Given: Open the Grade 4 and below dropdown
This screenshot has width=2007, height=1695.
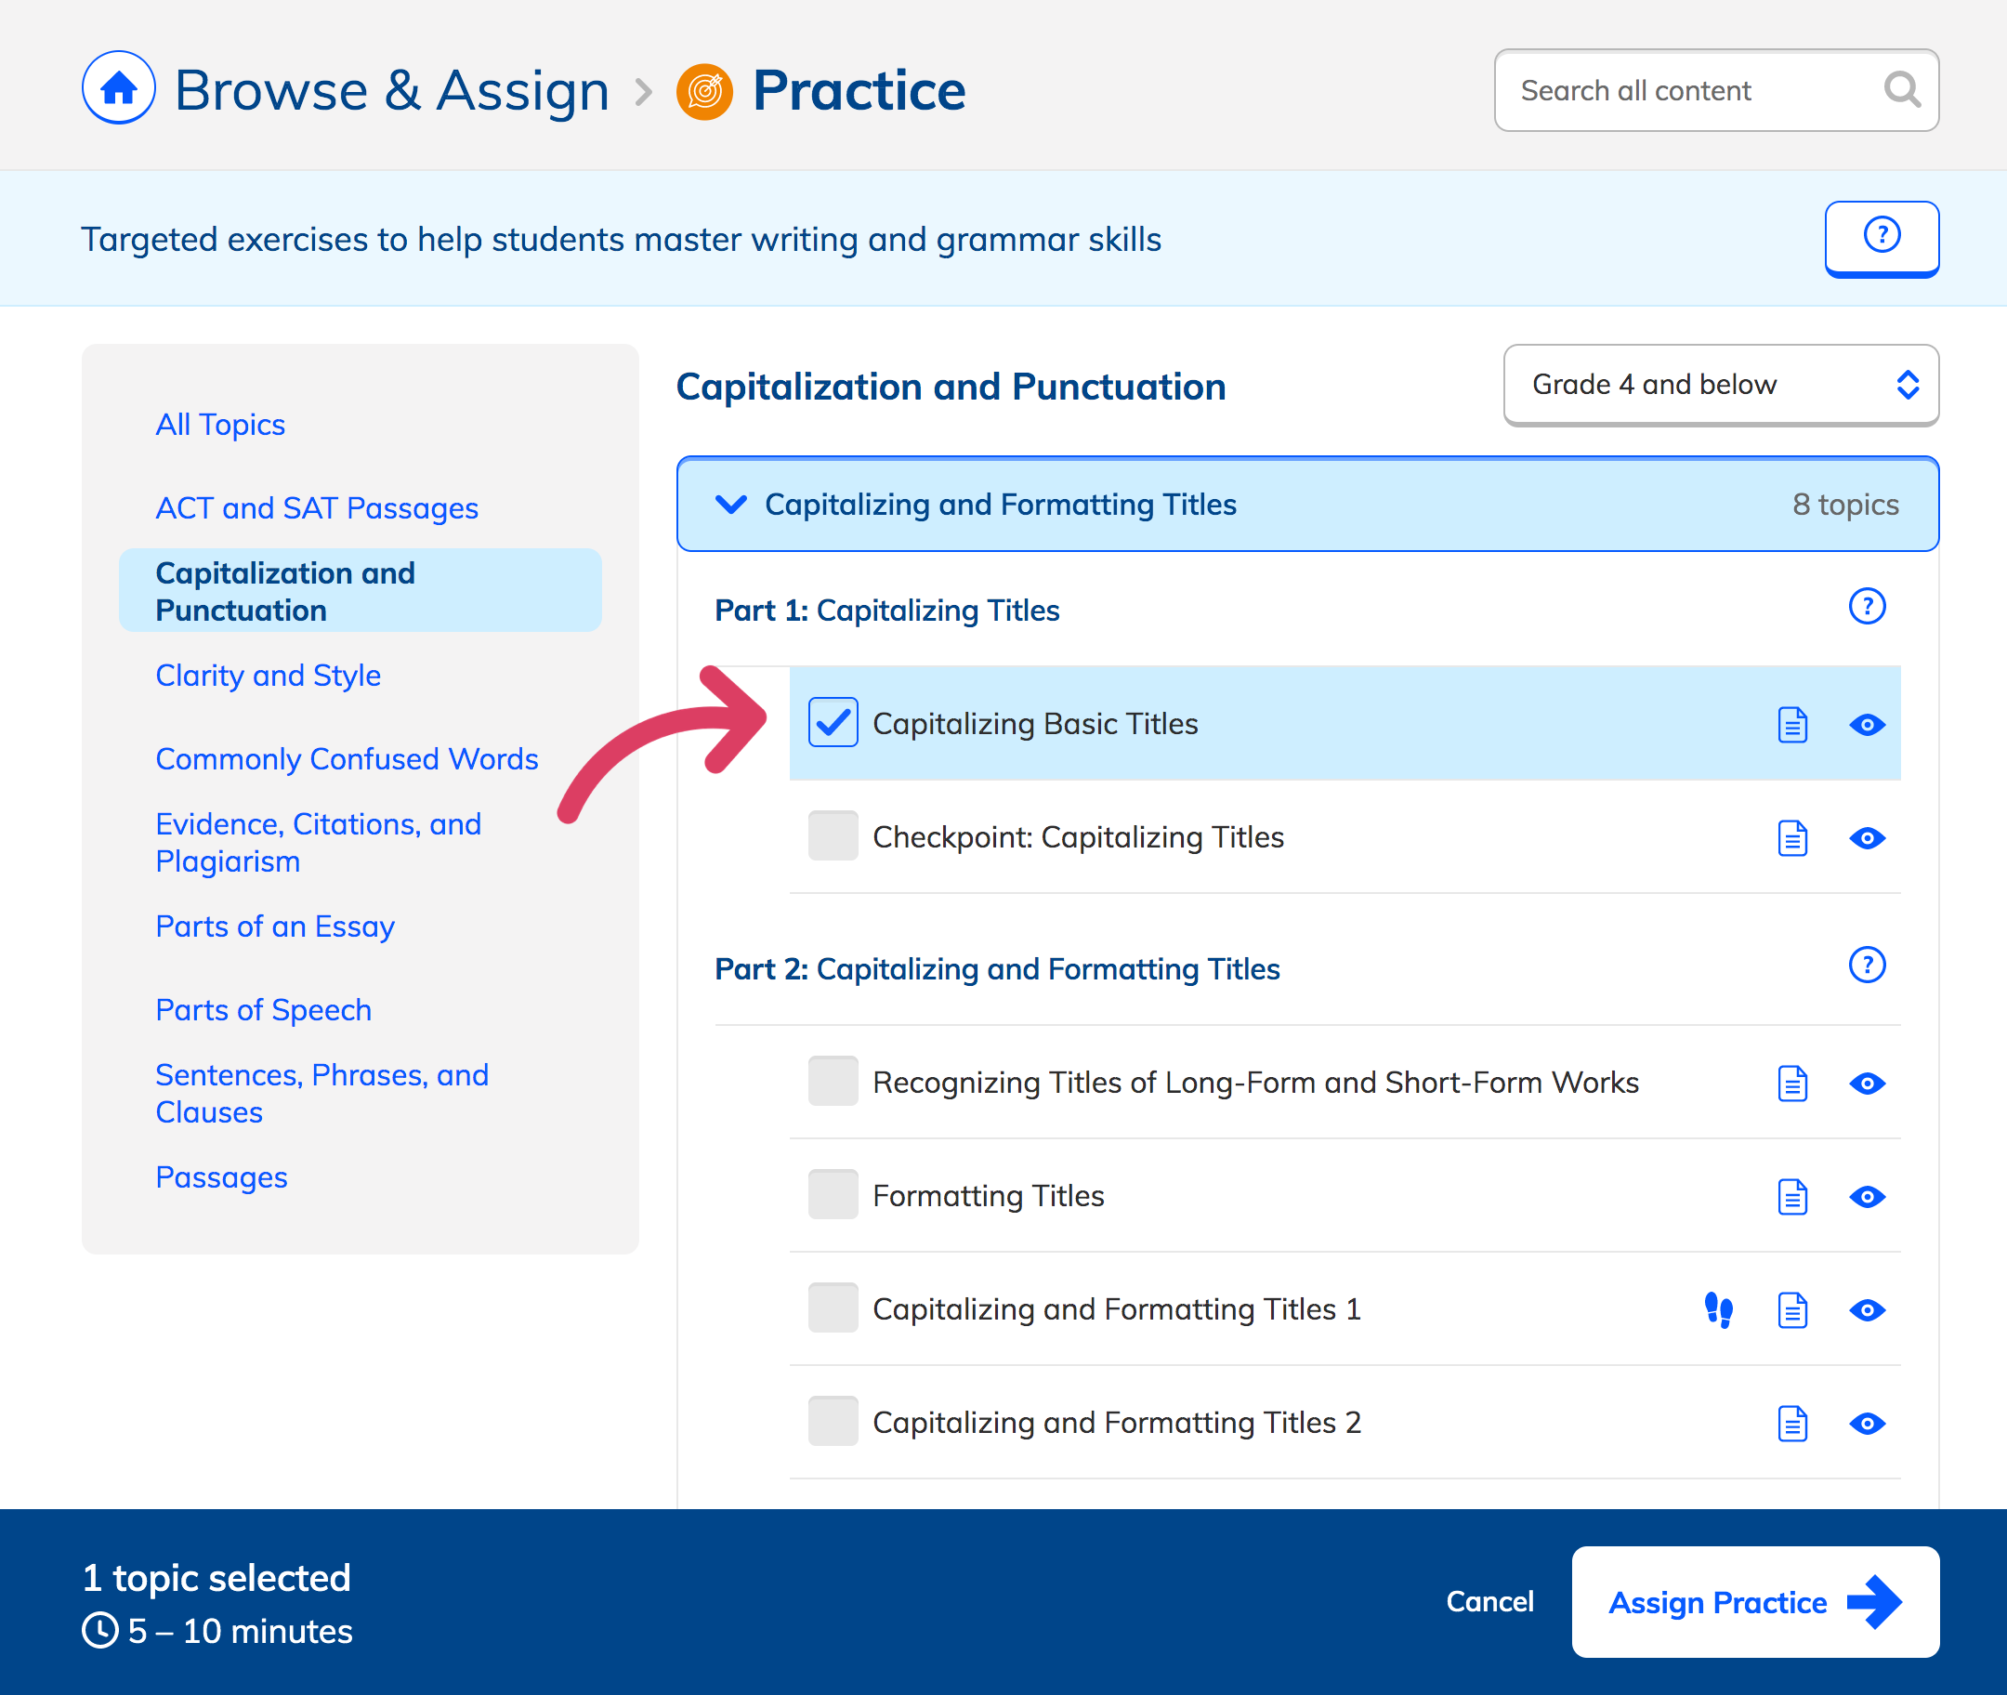Looking at the screenshot, I should [1721, 385].
